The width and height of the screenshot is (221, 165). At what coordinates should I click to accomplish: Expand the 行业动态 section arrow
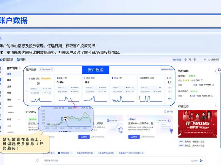(x=216, y=106)
